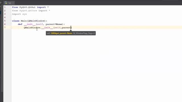This screenshot has height=102, width=182.
Task: Click 'parent=None' parameter on line 6
Action: pyautogui.click(x=54, y=24)
